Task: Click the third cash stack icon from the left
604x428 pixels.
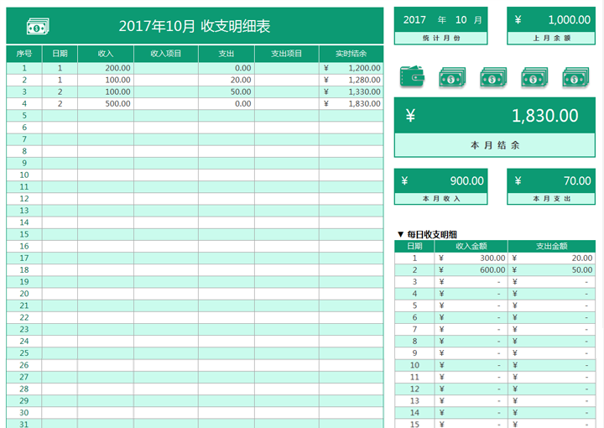Action: point(534,78)
